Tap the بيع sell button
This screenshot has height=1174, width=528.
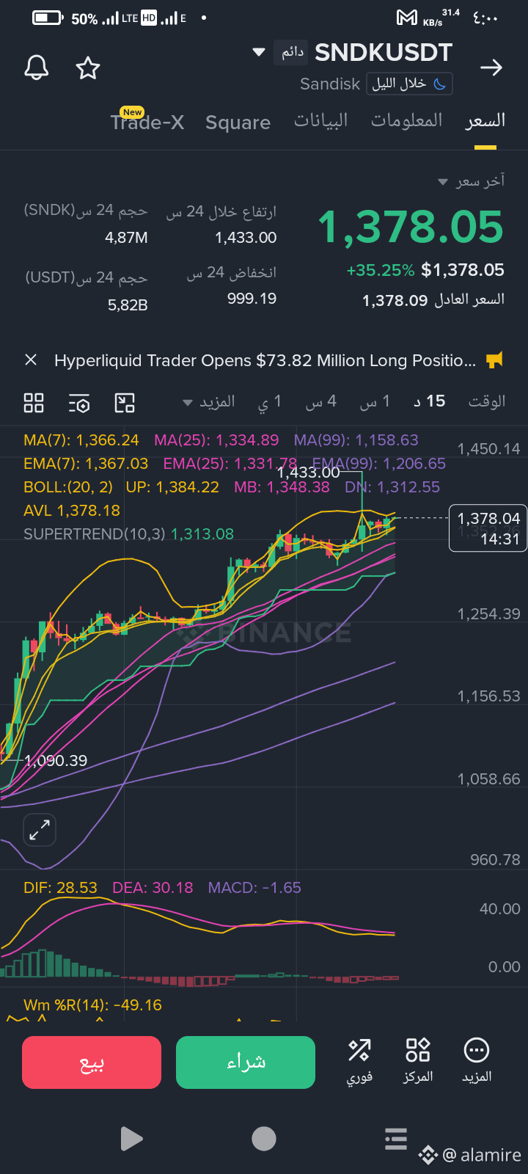click(x=92, y=1062)
